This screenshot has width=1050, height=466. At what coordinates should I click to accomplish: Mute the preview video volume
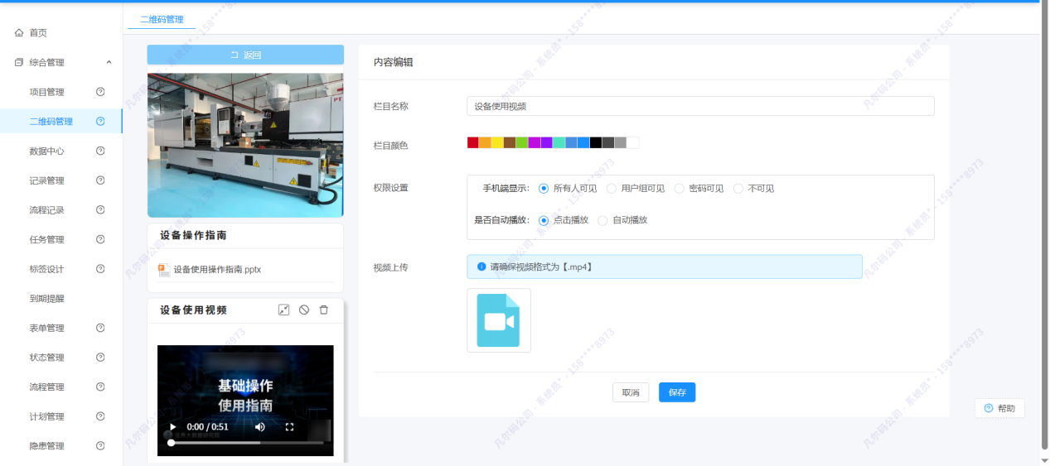click(260, 427)
